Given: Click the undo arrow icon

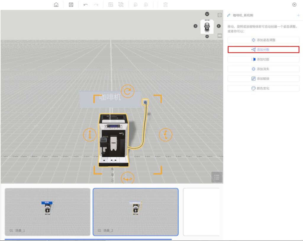Looking at the screenshot, I should click(x=86, y=5).
